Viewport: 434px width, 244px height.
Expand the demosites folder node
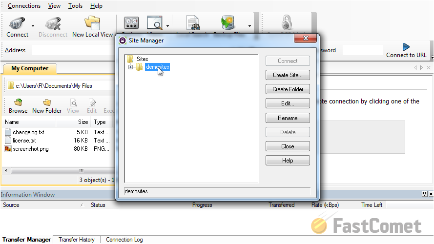[130, 67]
